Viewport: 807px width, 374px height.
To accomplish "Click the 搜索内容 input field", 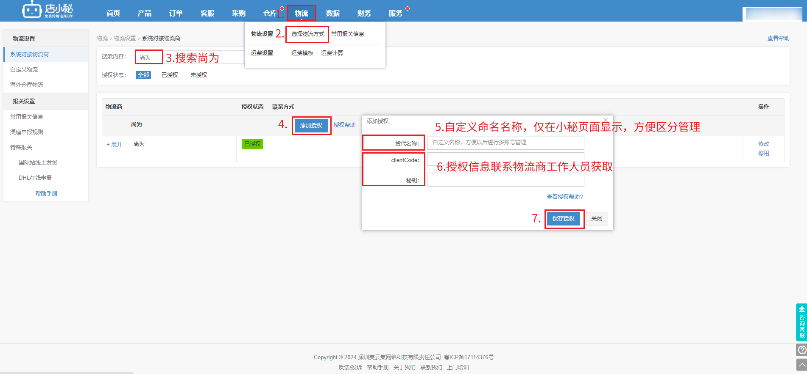I will [190, 57].
